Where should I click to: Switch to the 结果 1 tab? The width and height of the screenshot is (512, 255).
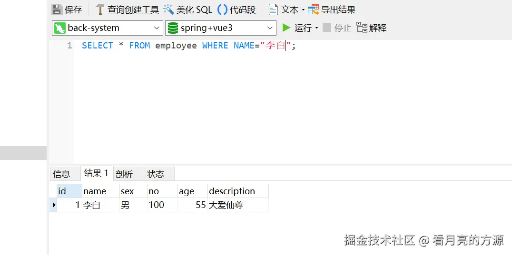pyautogui.click(x=96, y=173)
